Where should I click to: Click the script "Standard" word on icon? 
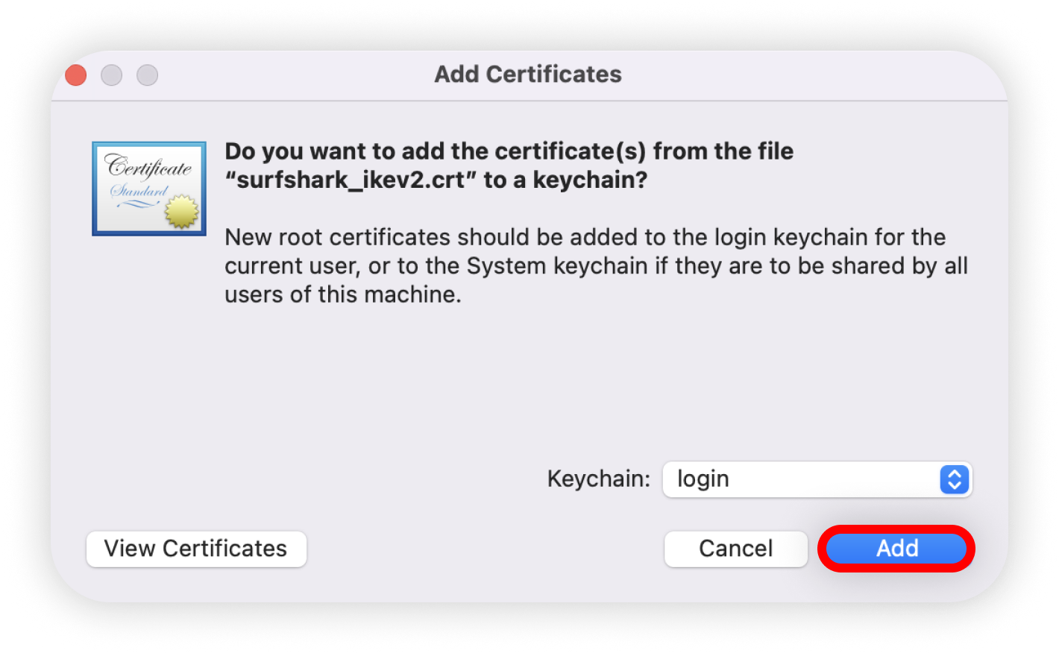tap(139, 191)
